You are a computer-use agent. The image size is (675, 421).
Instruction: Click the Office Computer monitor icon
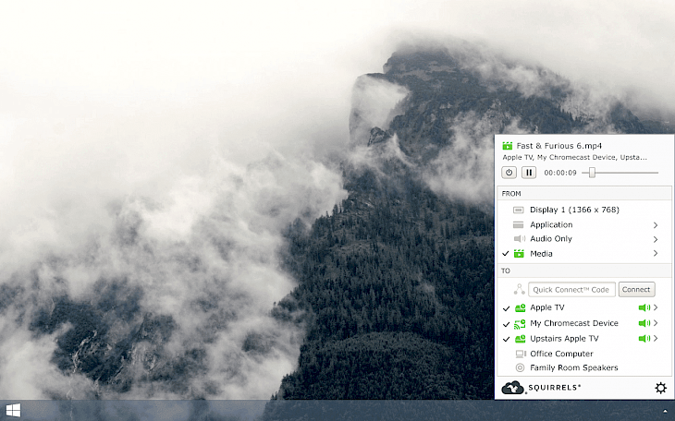(x=521, y=354)
